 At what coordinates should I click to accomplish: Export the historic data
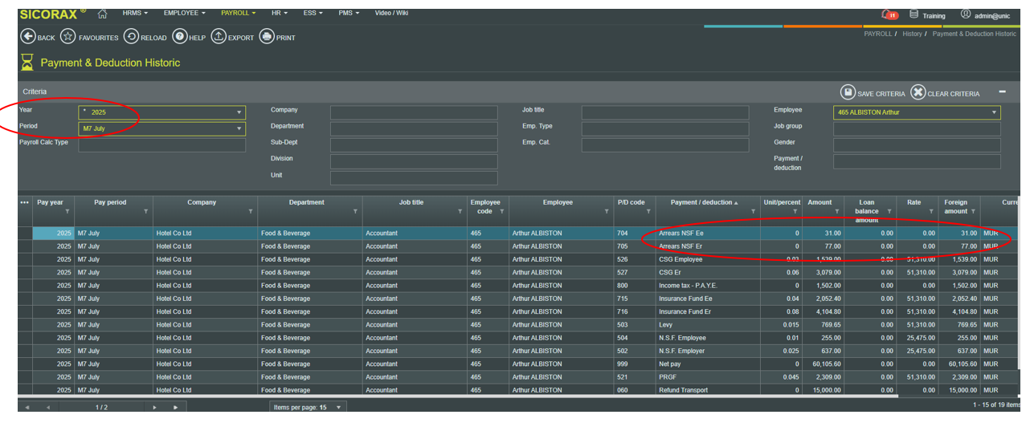tap(219, 37)
